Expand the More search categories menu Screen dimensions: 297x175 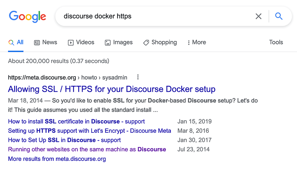(197, 42)
